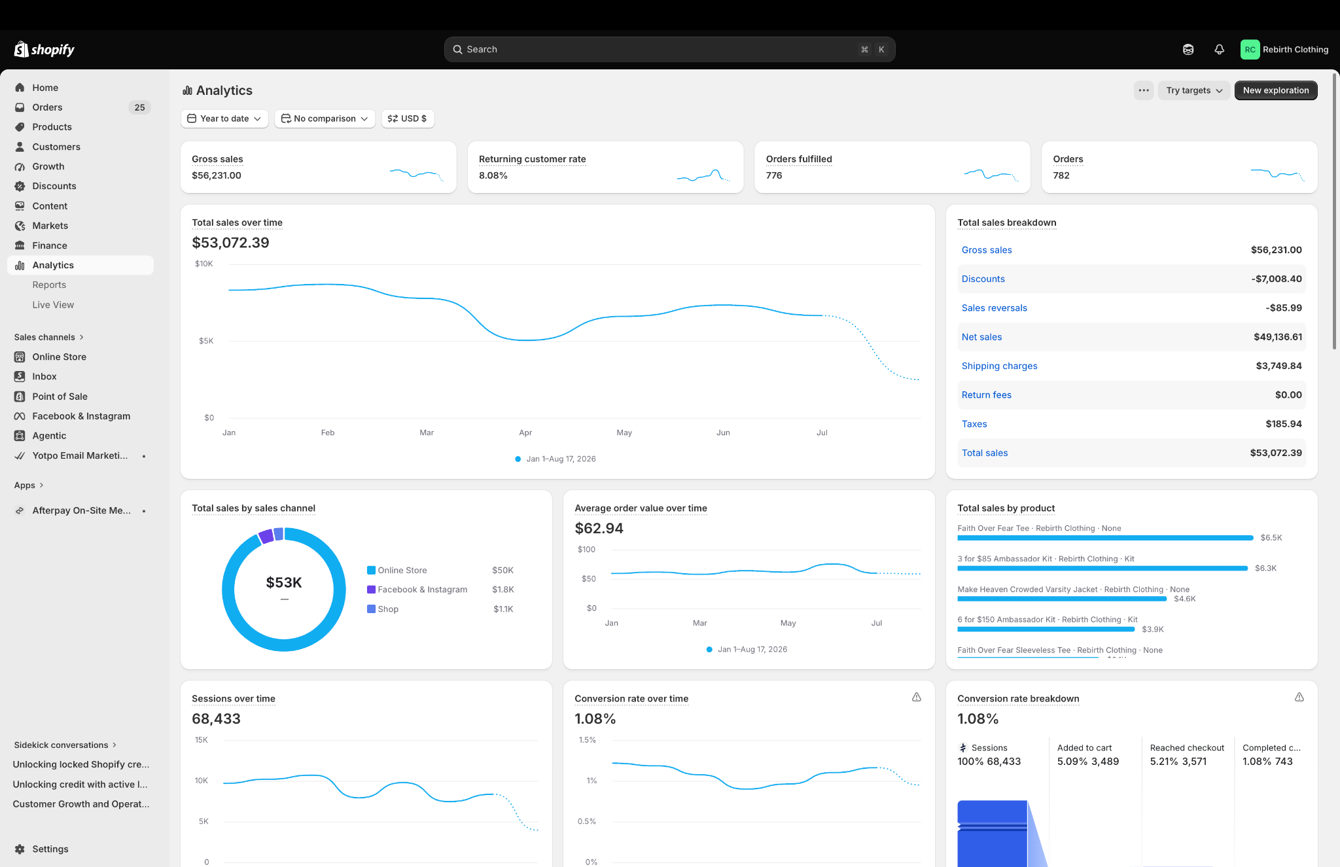Click the Markets globe icon

click(x=20, y=226)
